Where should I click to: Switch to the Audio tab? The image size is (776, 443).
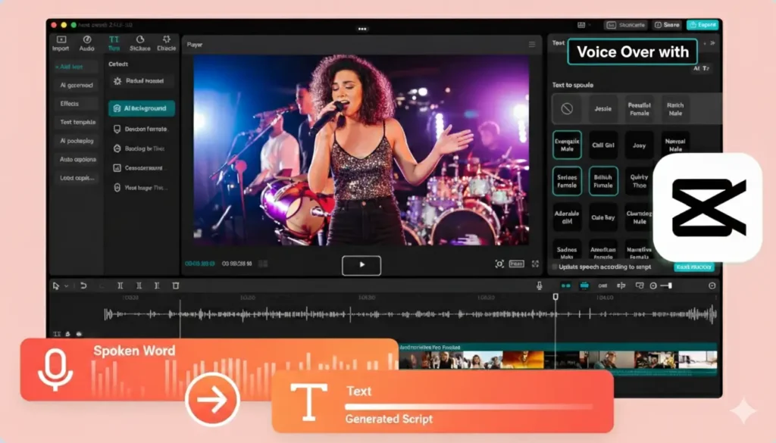click(87, 43)
